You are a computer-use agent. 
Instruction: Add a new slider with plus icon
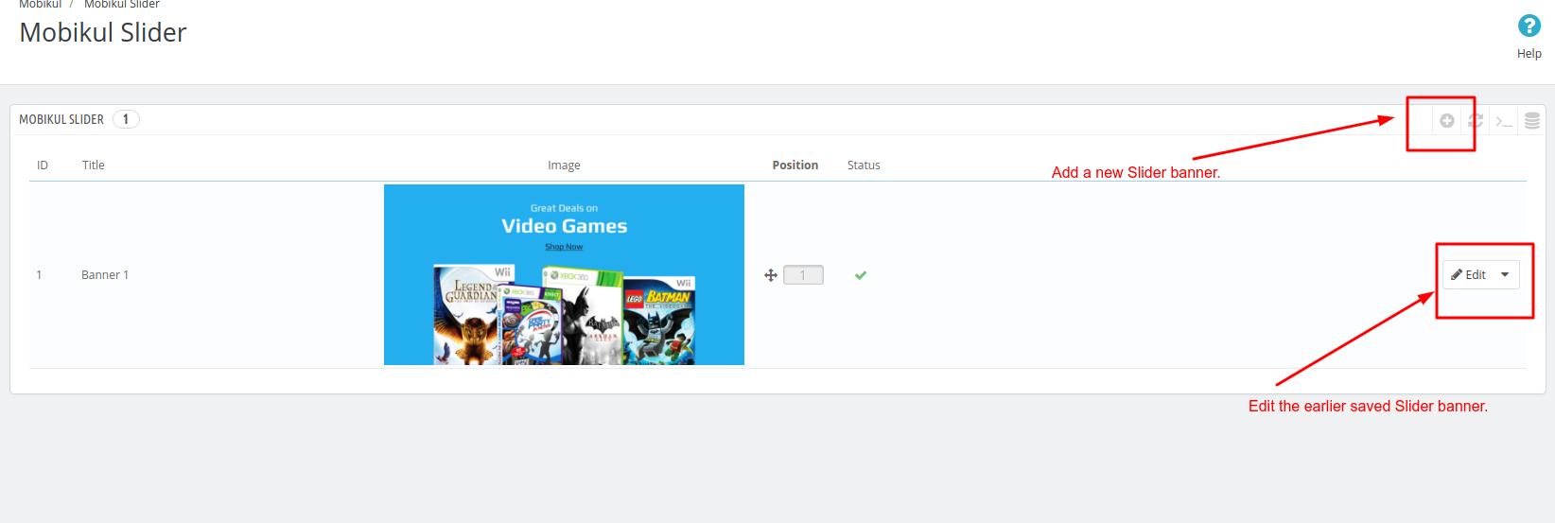point(1446,120)
